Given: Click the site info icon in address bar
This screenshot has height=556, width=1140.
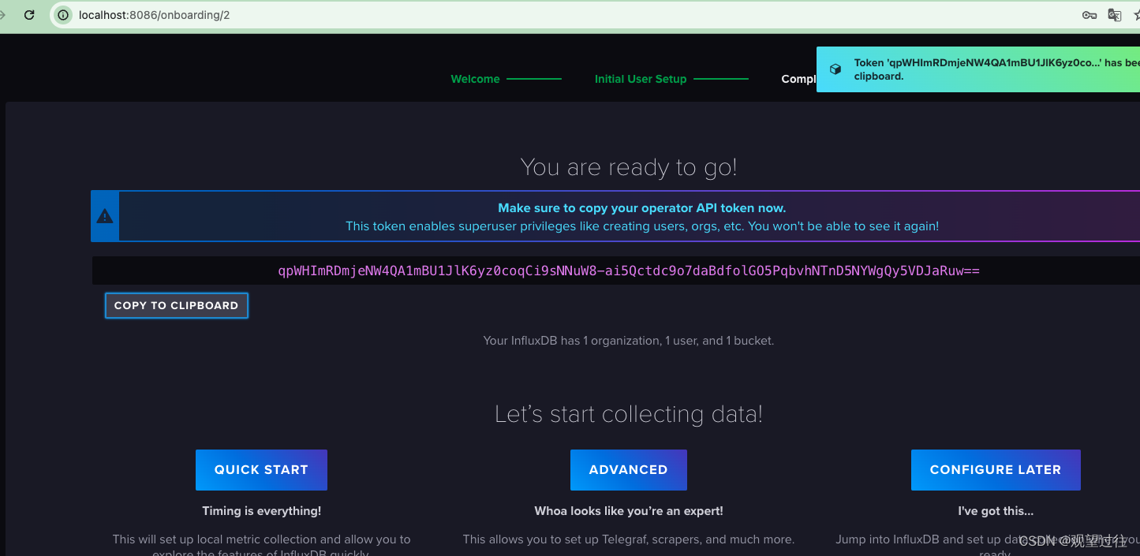Looking at the screenshot, I should pyautogui.click(x=64, y=15).
